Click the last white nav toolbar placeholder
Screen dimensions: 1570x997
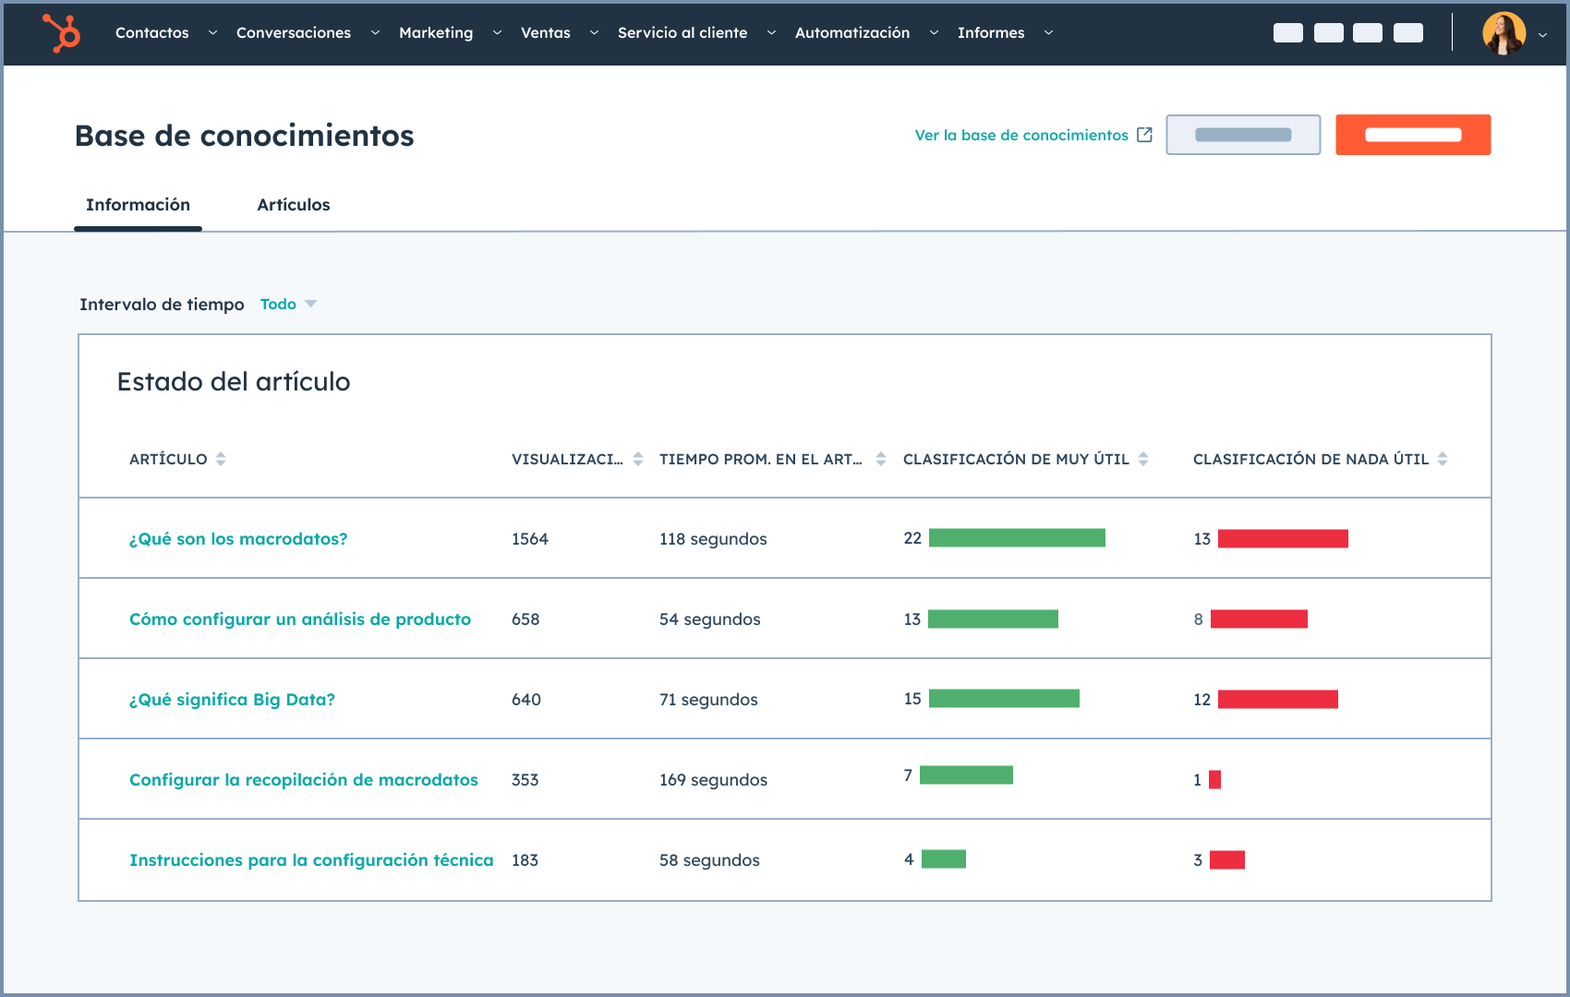(x=1408, y=33)
